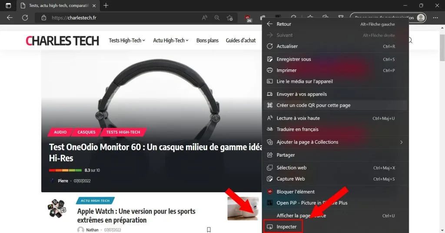Close the Tests, actu high-tech tab

click(x=94, y=5)
